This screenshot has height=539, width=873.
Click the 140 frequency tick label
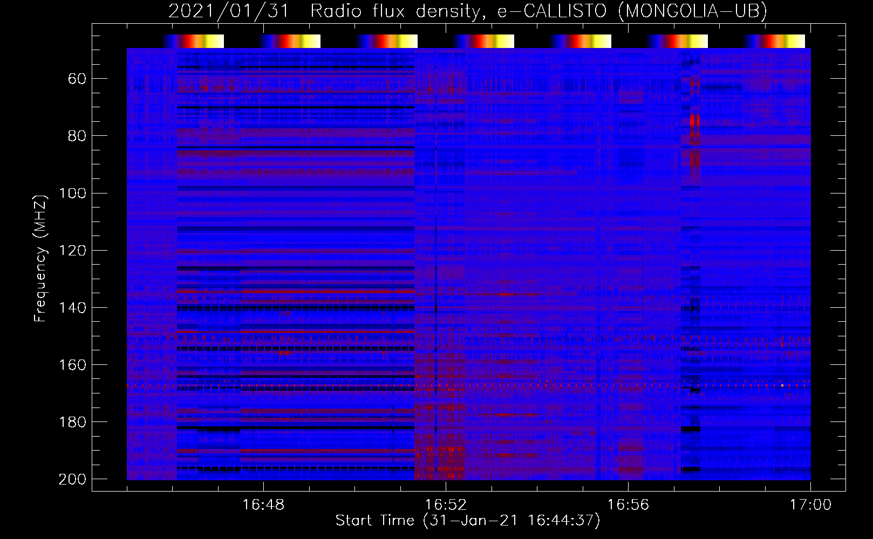pos(72,308)
